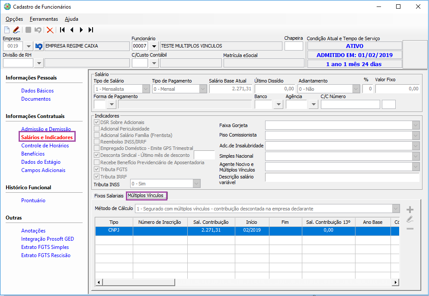
Task: Click the Salário Base Atual field
Action: pos(231,89)
